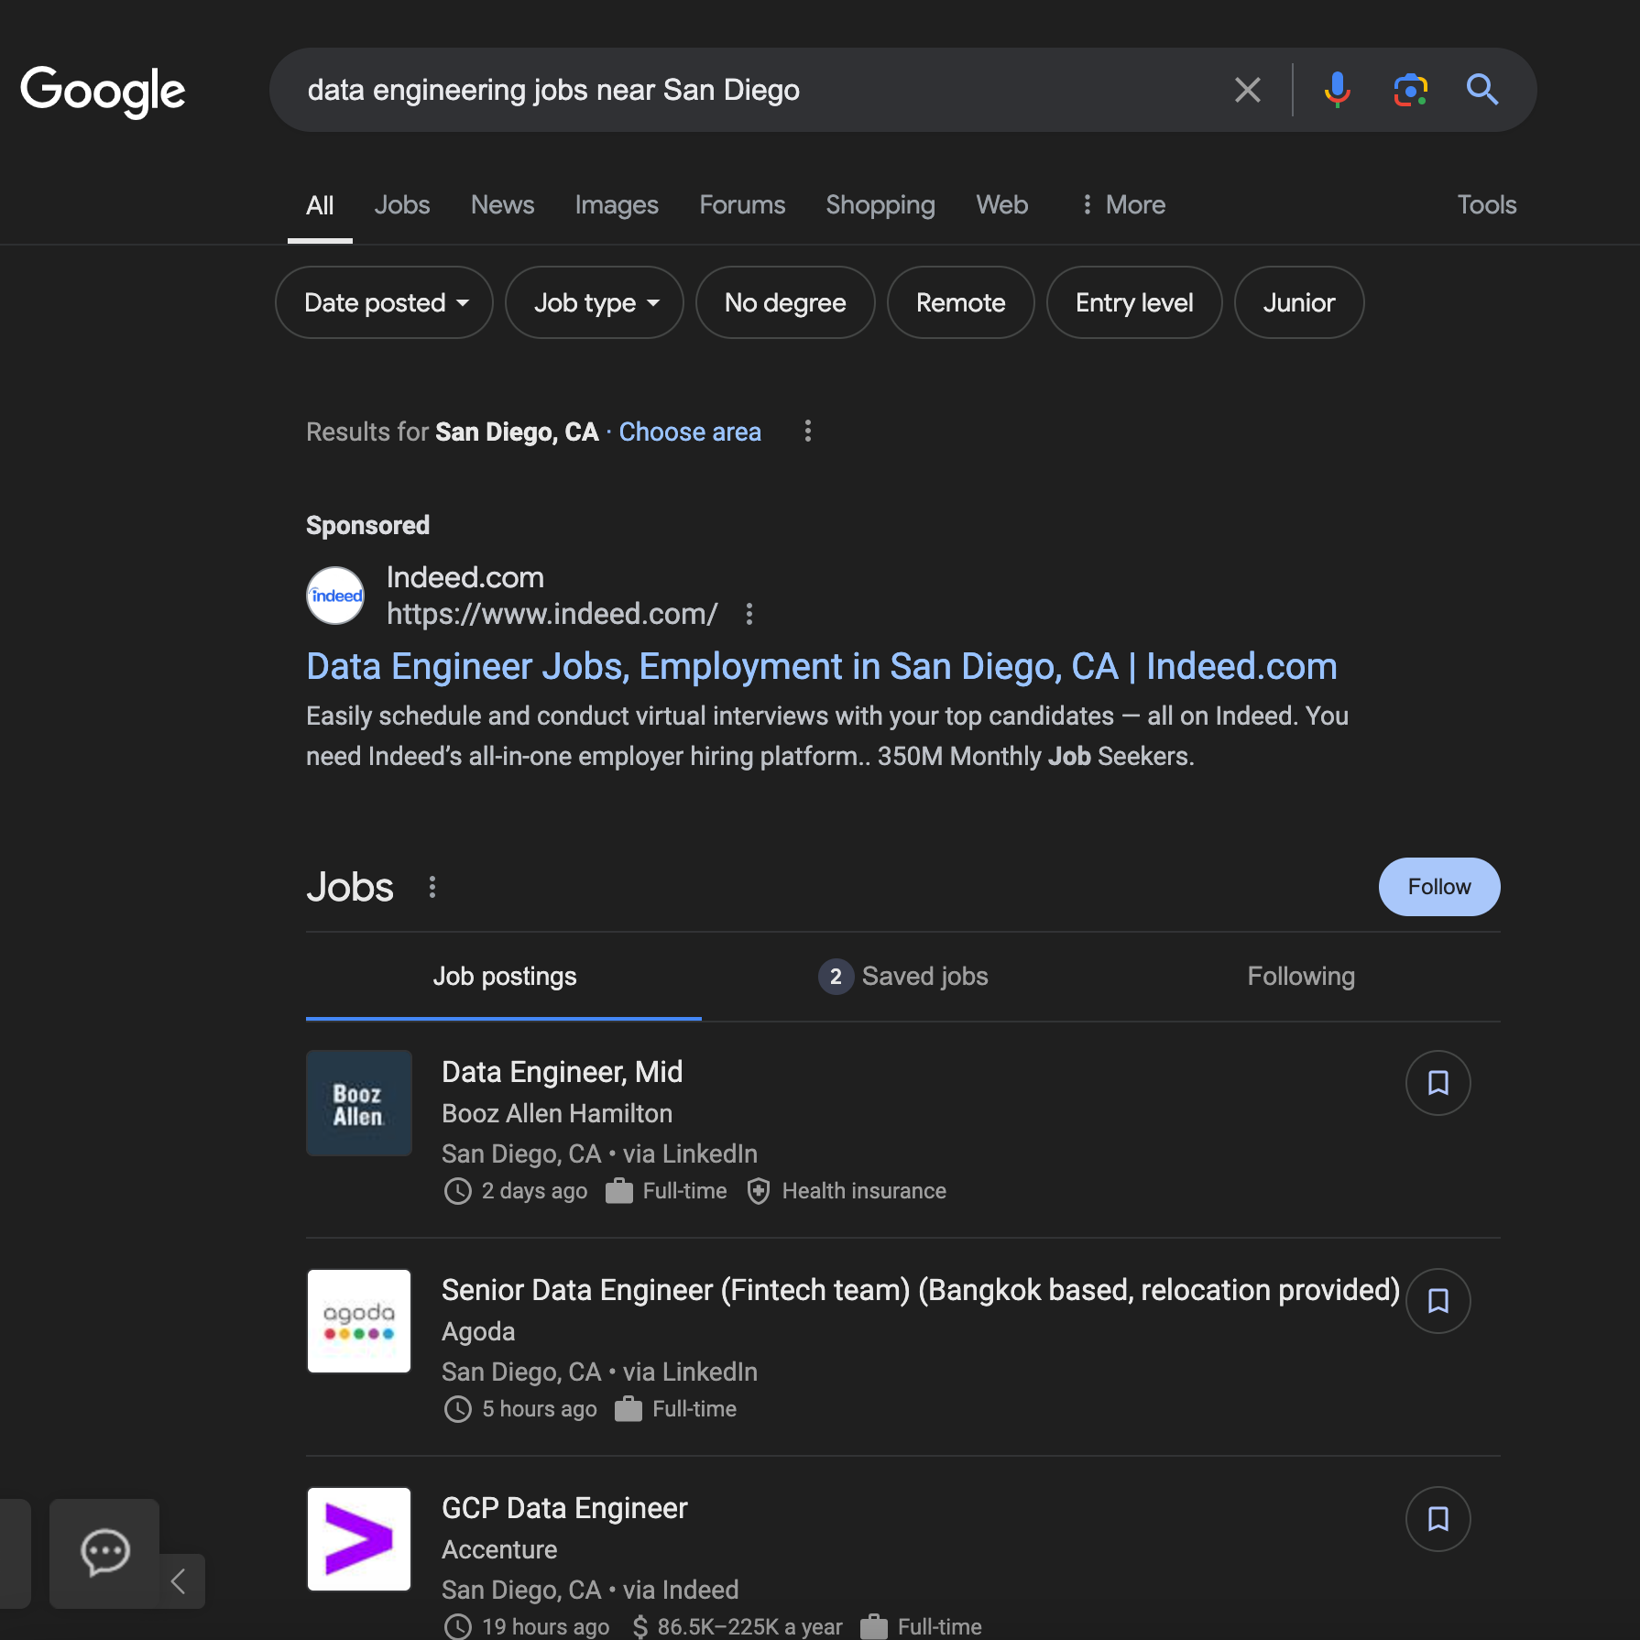This screenshot has height=1640, width=1640.
Task: Bookmark the Agoda Senior Data Engineer job
Action: click(x=1438, y=1301)
